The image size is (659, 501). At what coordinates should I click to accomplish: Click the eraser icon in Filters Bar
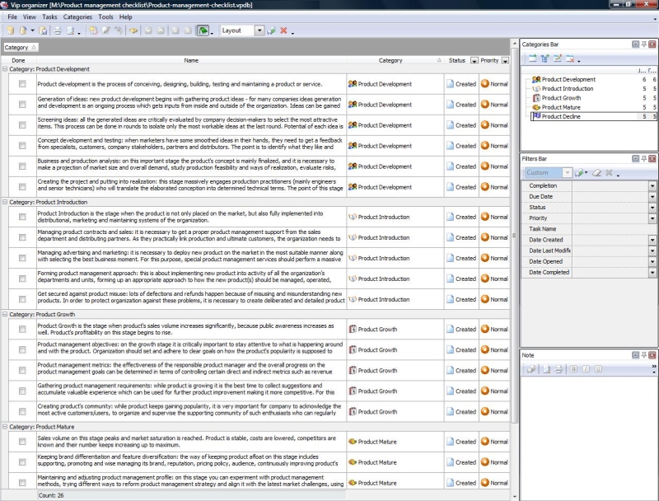pos(596,172)
